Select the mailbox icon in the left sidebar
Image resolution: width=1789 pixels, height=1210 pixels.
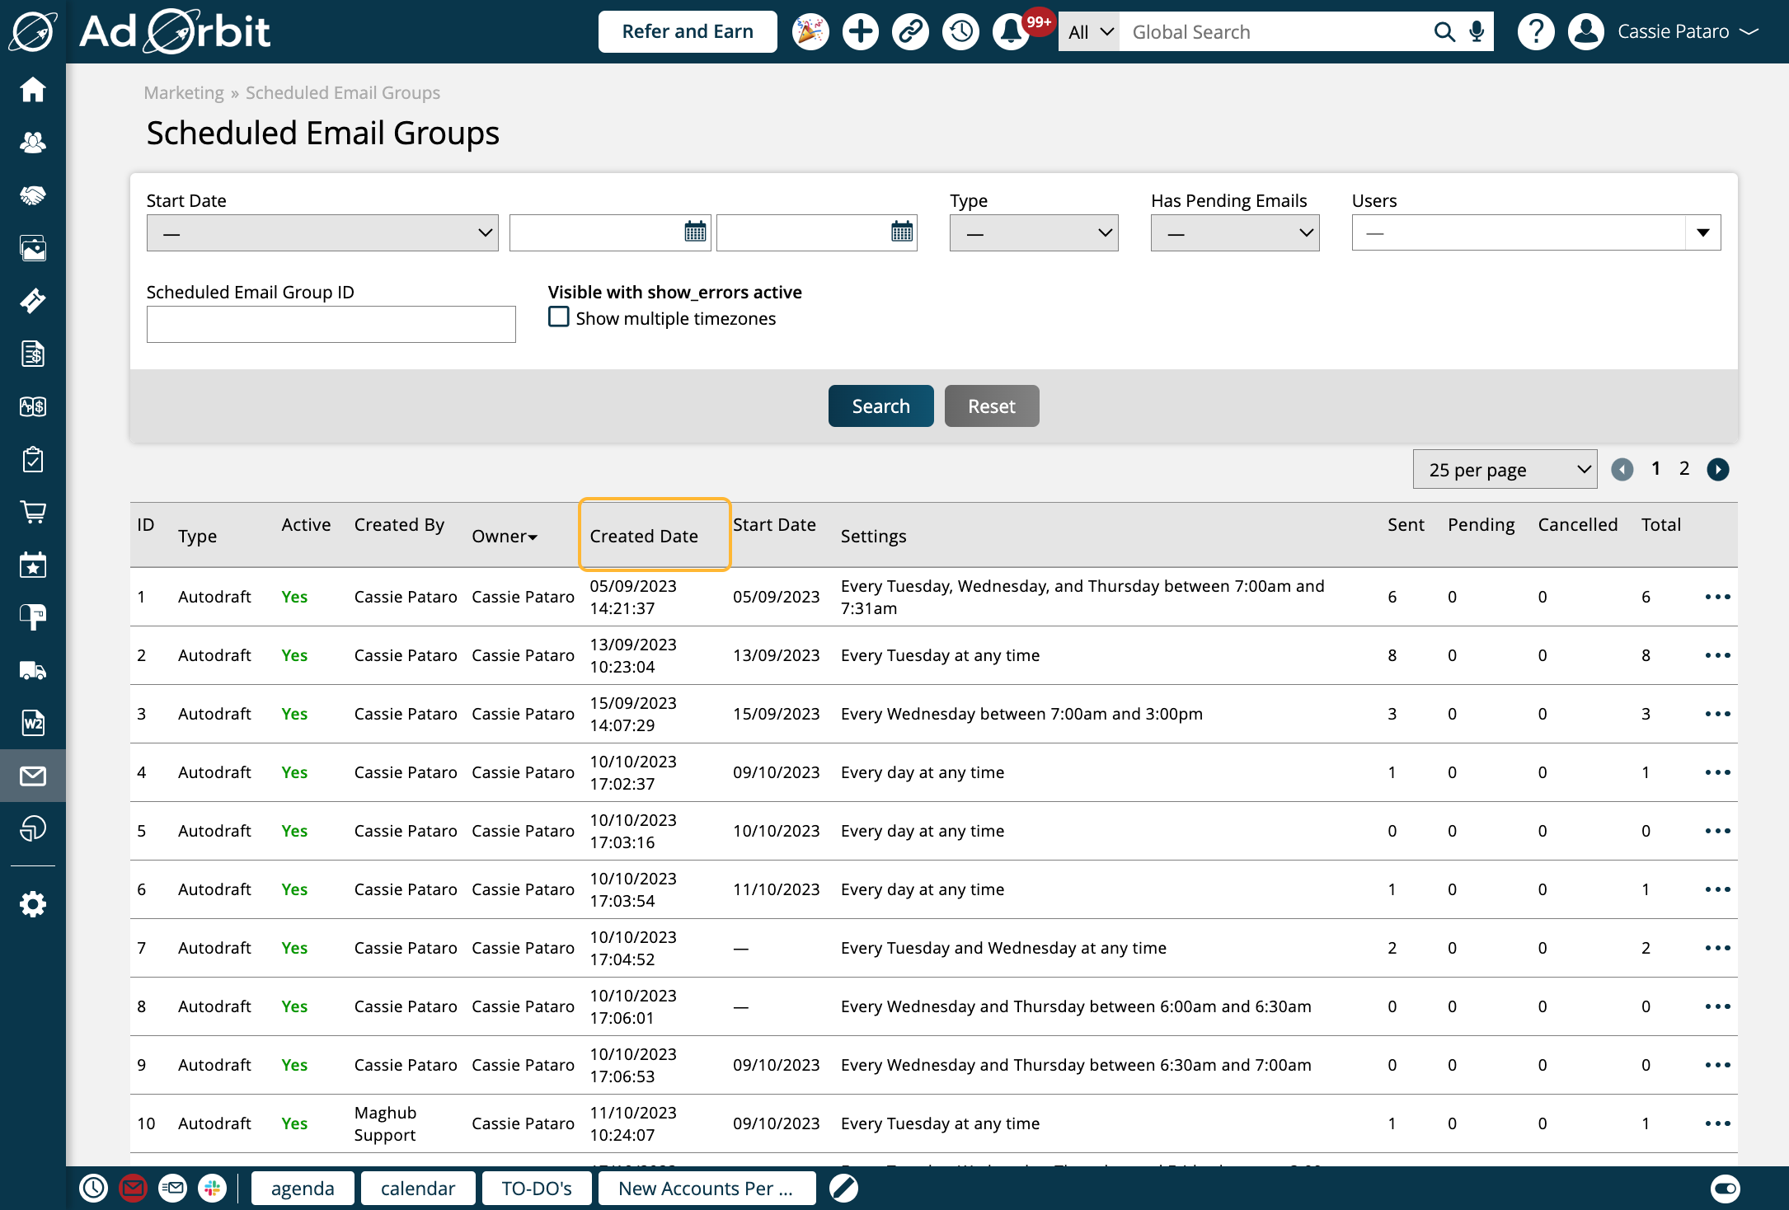pyautogui.click(x=33, y=617)
